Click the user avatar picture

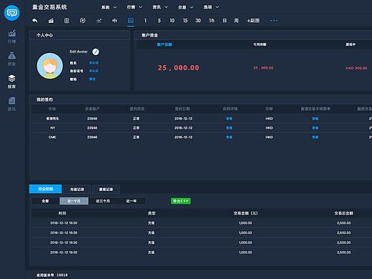[x=50, y=66]
